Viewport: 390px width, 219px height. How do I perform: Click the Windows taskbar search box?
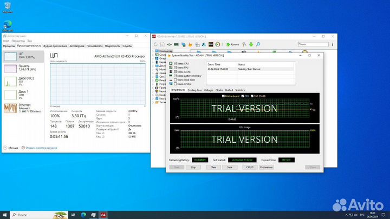click(x=32, y=214)
